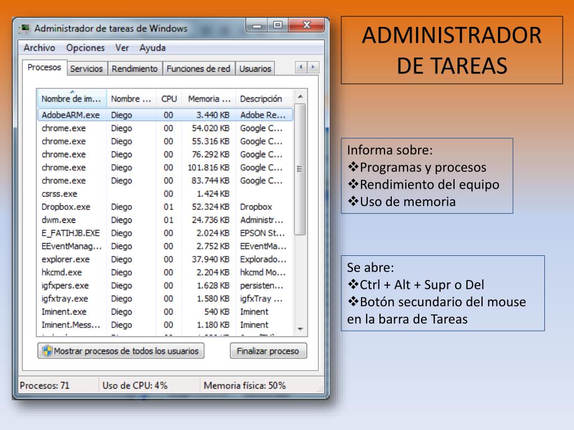Switch to the Funciones de red tab
574x430 pixels.
pyautogui.click(x=198, y=69)
